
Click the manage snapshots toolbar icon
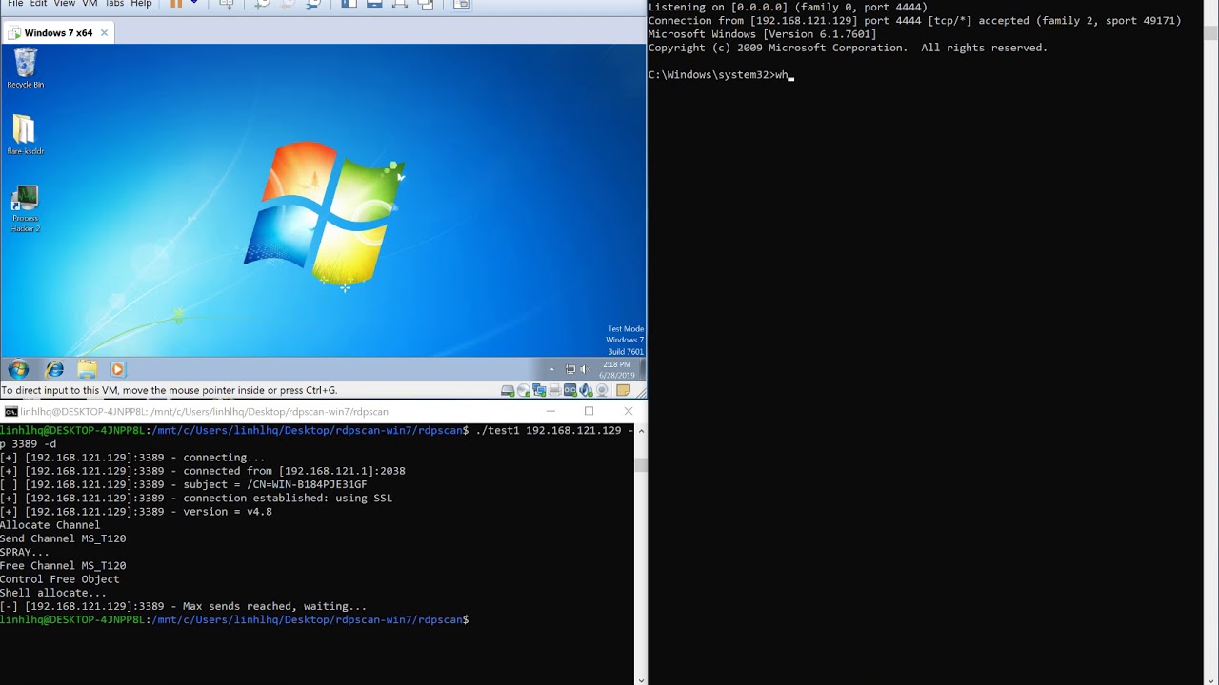(x=313, y=4)
